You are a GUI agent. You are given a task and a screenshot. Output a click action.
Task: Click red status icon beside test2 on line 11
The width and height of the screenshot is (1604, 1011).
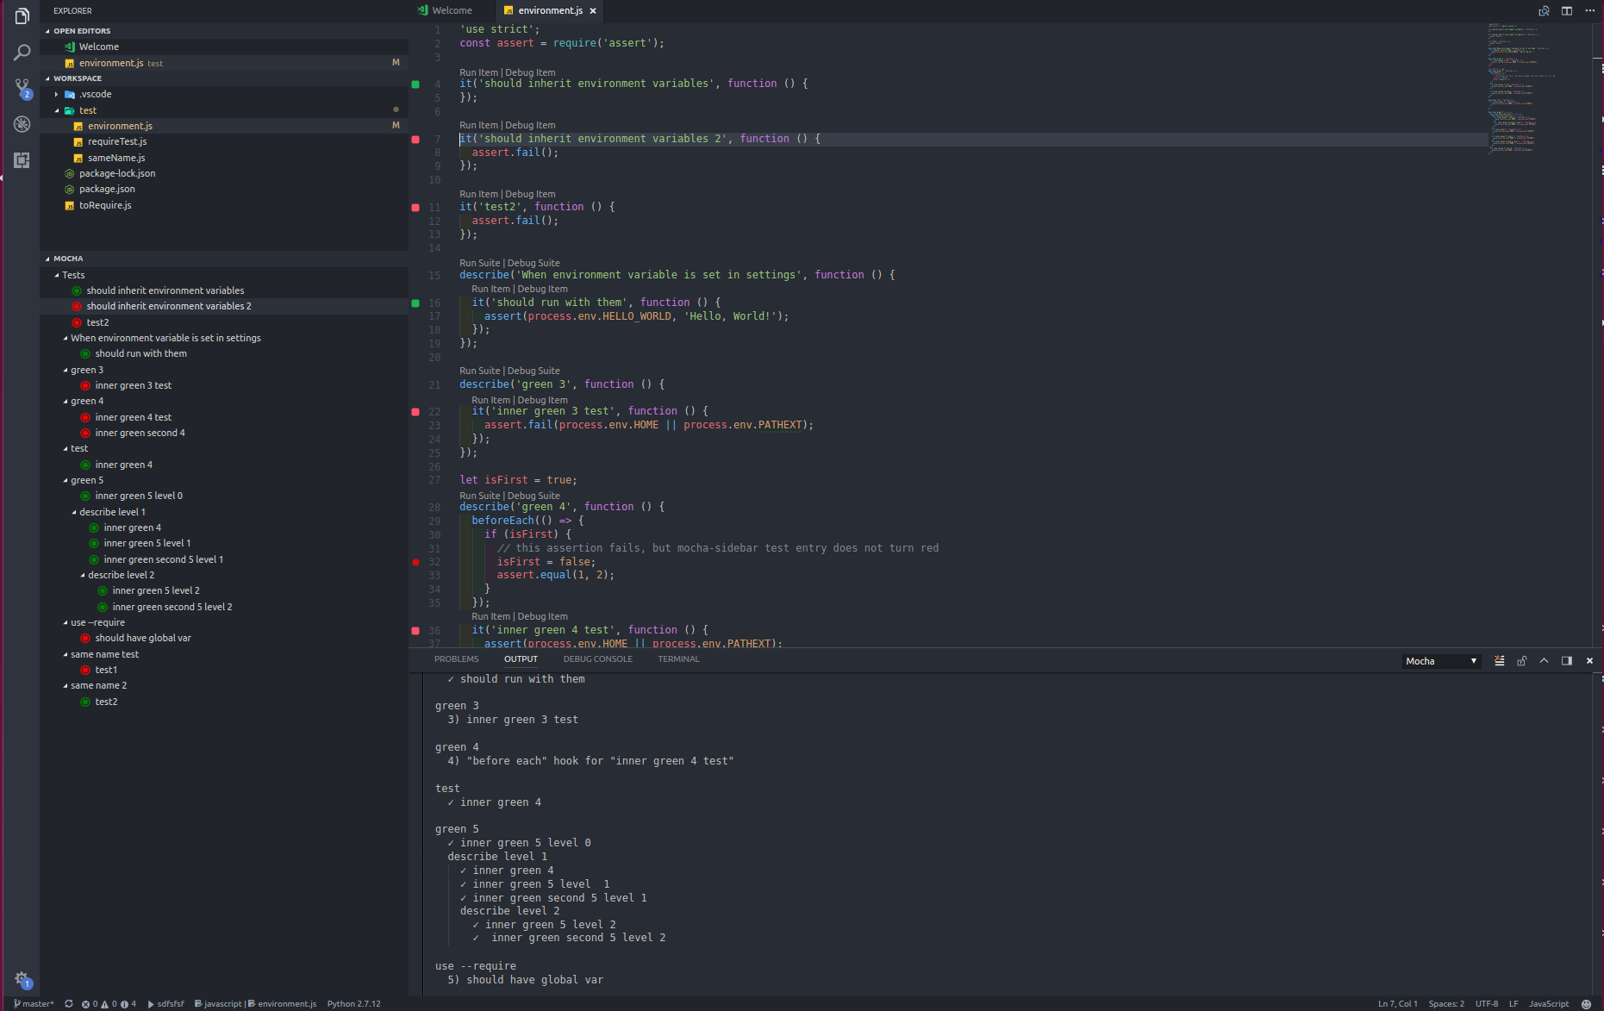(415, 208)
